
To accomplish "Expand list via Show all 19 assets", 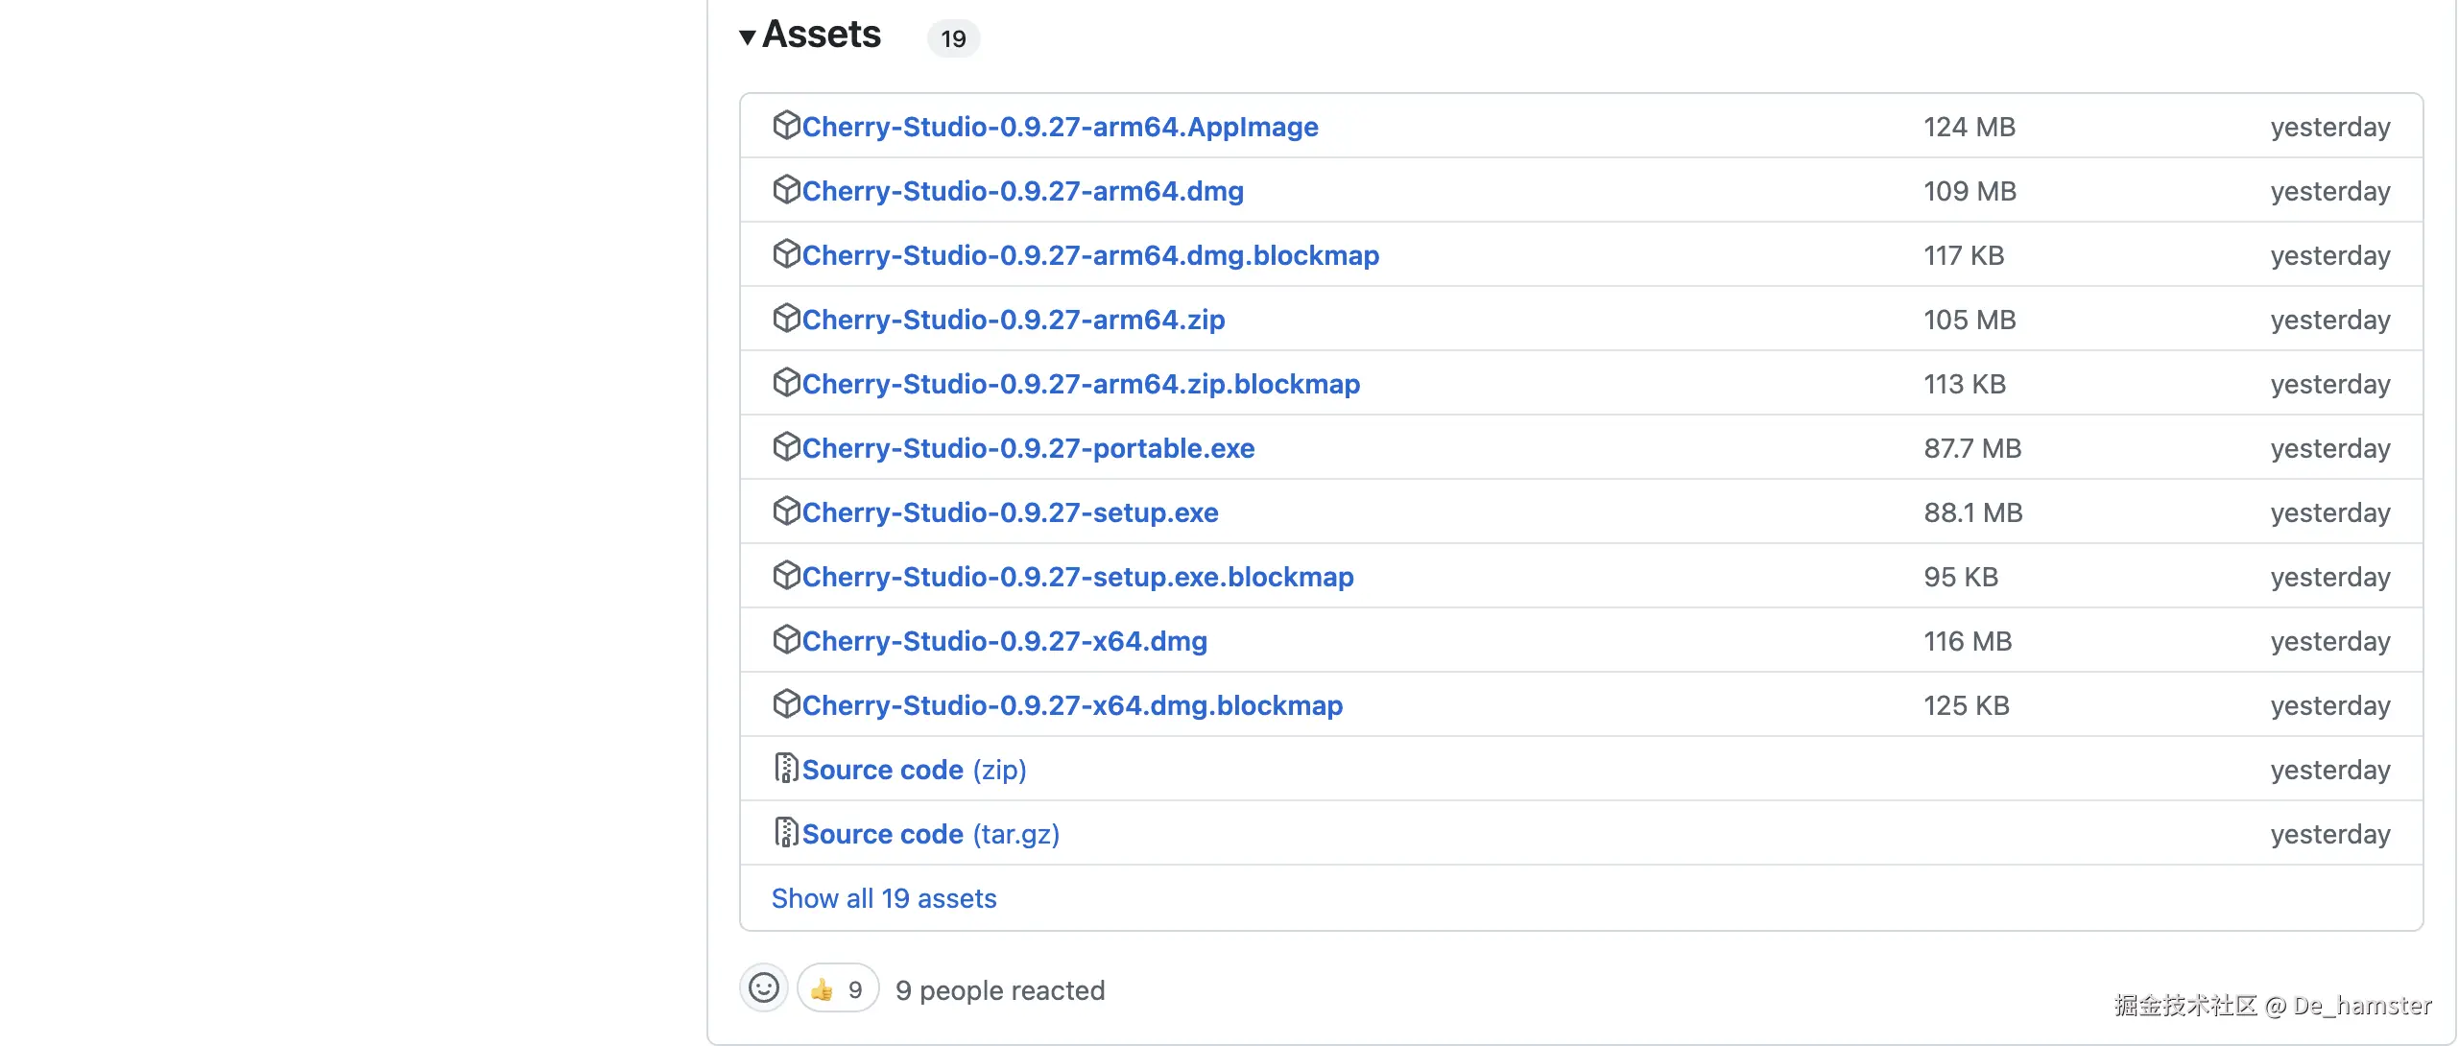I will click(883, 898).
